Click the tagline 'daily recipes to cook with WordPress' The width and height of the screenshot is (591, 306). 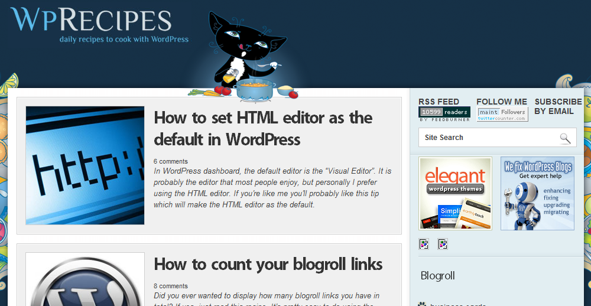click(124, 39)
